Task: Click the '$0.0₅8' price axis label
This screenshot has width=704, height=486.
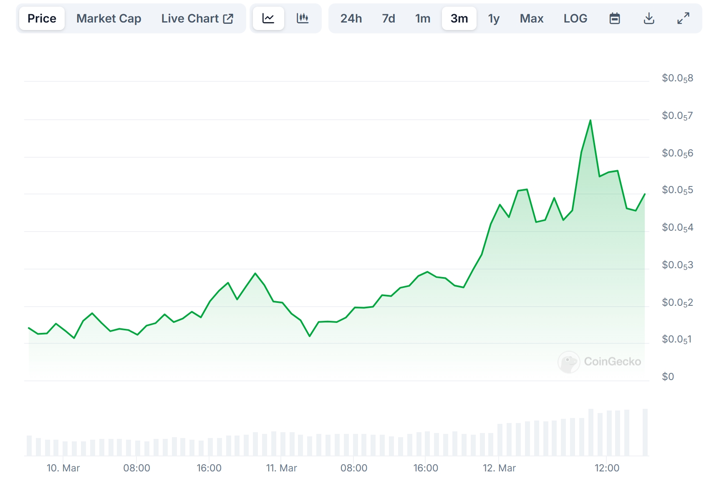Action: pyautogui.click(x=677, y=78)
